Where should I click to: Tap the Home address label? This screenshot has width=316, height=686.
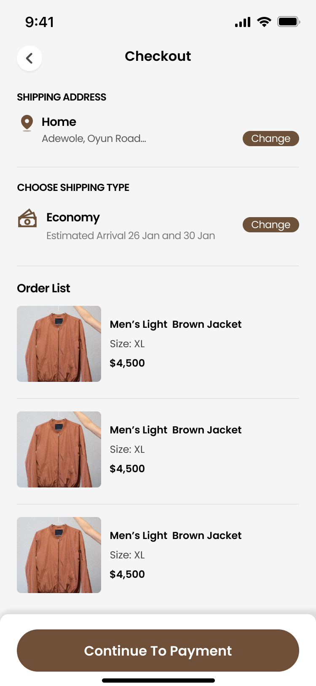click(59, 122)
